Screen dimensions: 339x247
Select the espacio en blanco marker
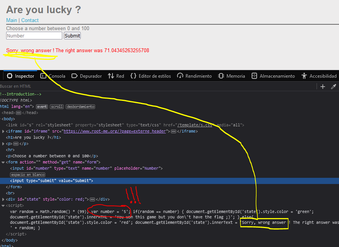click(x=28, y=175)
